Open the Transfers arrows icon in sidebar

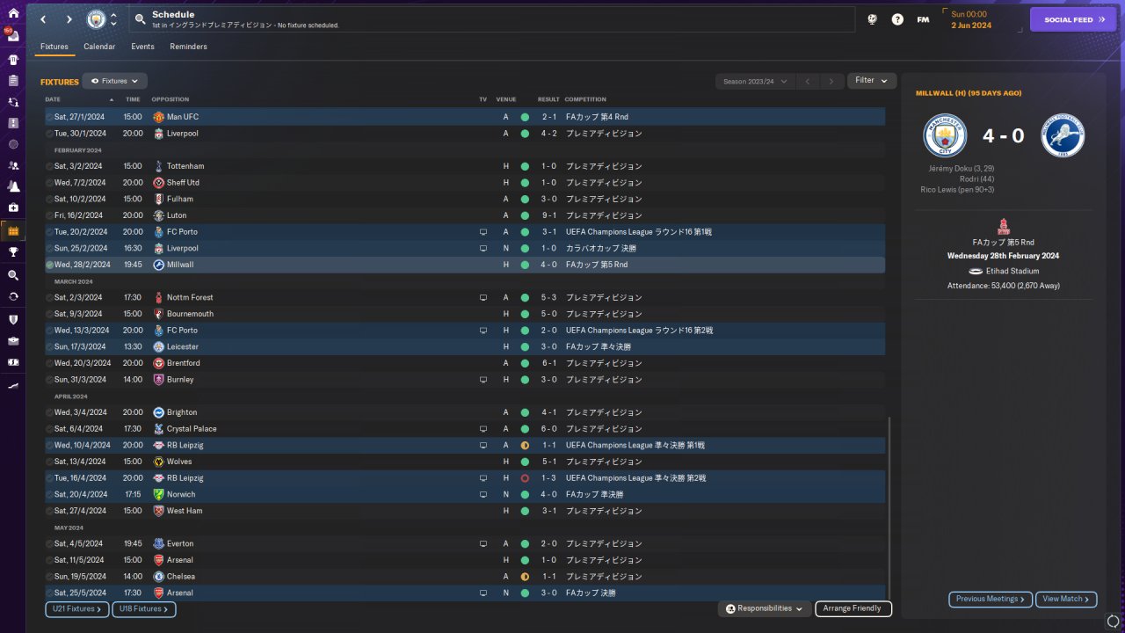[x=12, y=297]
